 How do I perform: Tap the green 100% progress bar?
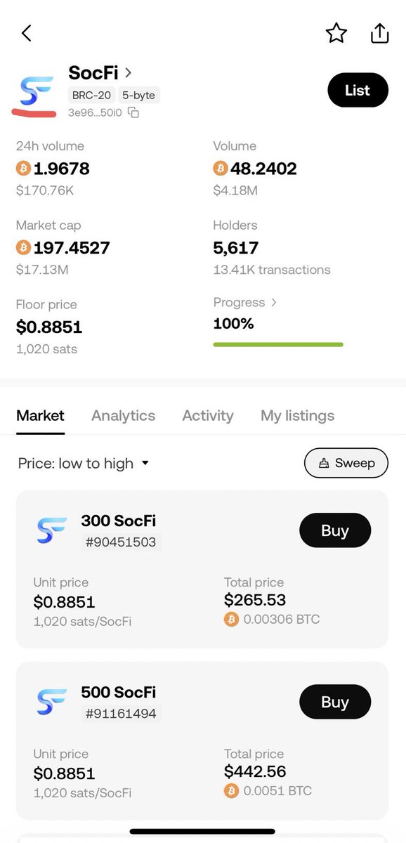pos(278,344)
